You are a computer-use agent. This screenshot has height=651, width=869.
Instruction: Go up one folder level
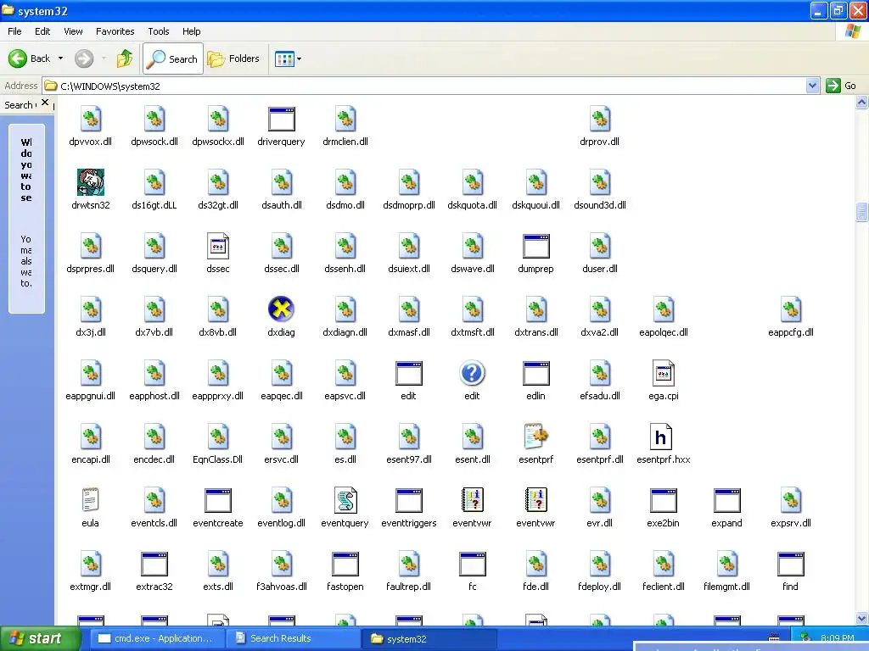(x=125, y=58)
